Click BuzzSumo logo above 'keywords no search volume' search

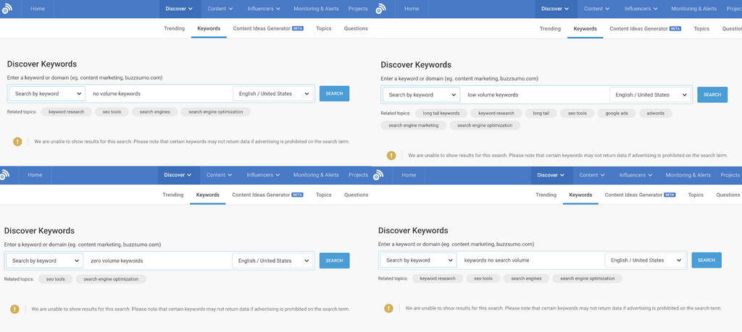(x=378, y=174)
